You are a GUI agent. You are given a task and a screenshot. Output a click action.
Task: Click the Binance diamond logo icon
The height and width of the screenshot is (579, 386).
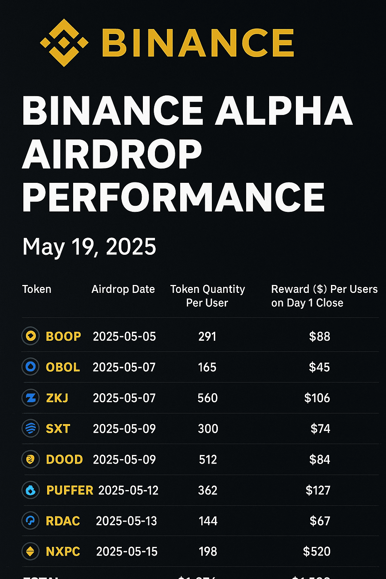click(x=64, y=43)
